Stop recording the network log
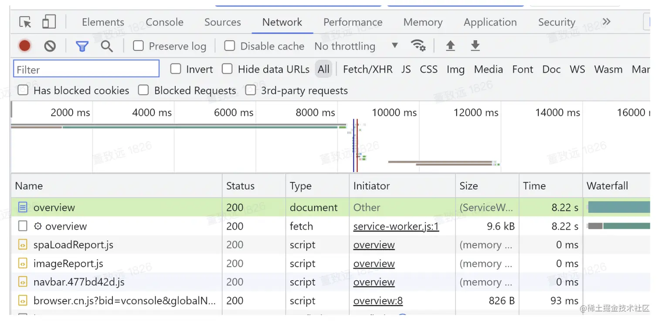 (x=25, y=46)
